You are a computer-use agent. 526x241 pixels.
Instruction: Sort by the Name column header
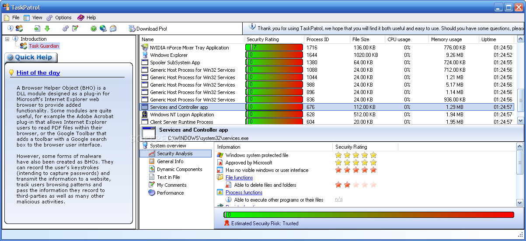pos(192,39)
